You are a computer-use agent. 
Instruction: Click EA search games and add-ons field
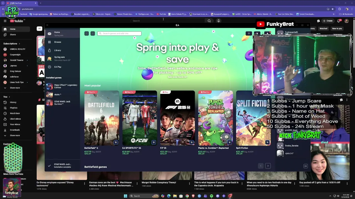119,33
